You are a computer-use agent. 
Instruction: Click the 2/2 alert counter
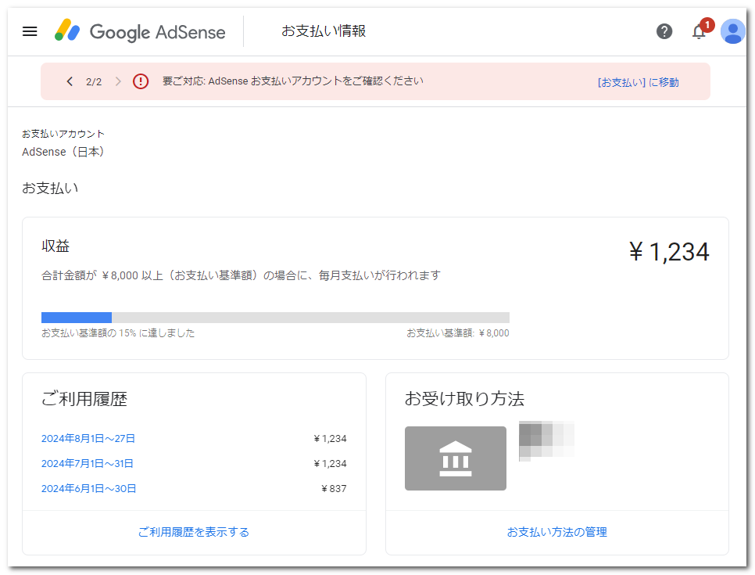click(94, 82)
